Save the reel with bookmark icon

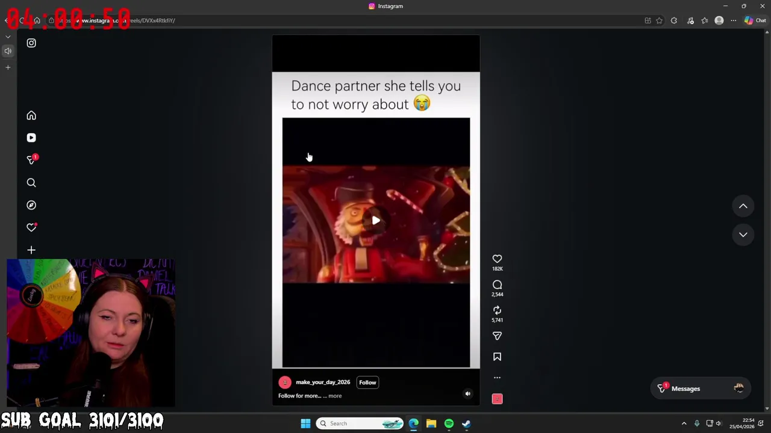pos(497,357)
